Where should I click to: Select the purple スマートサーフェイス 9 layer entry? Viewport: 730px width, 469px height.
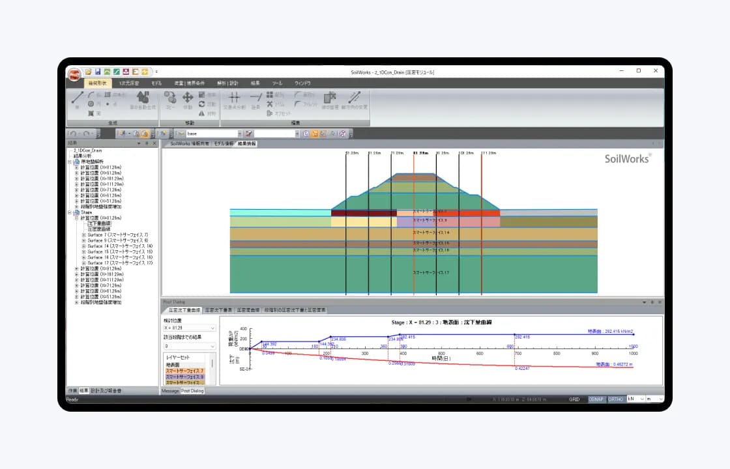tap(185, 377)
